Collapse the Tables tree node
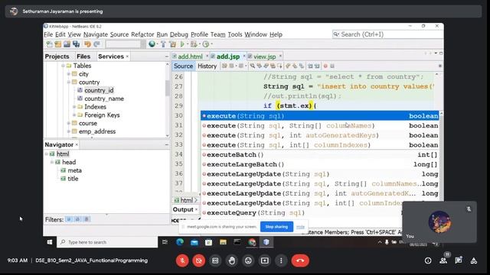 tap(63, 66)
